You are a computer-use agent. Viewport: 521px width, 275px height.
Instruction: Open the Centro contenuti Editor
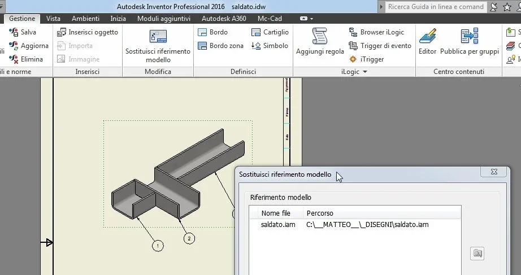point(427,42)
